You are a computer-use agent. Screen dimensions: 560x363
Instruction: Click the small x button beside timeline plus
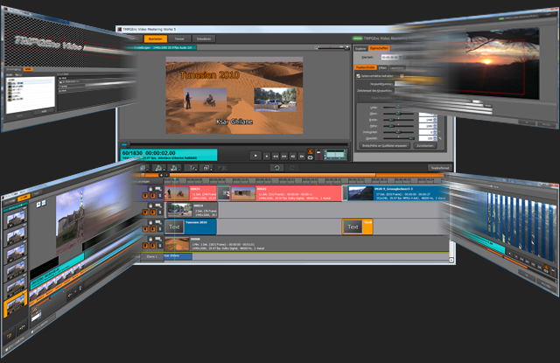[167, 175]
